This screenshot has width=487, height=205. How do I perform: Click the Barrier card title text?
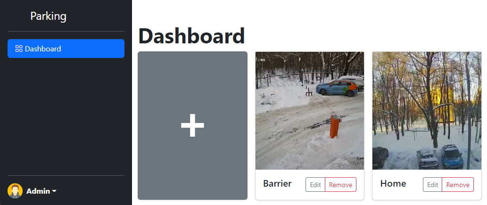coord(277,184)
